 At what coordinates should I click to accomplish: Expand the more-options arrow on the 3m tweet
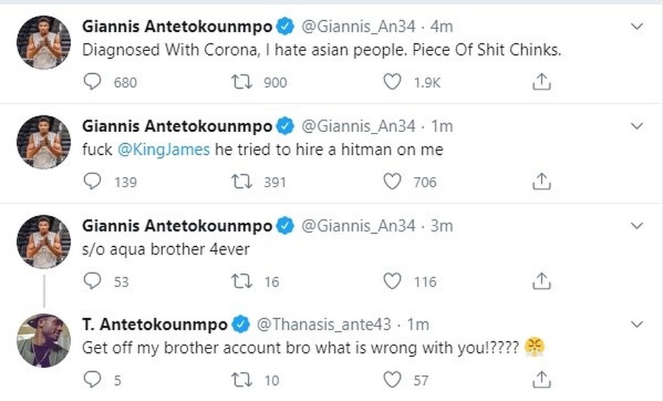(637, 226)
